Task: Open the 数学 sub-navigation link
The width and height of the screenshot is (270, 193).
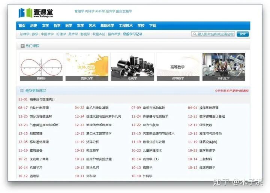Action: 35,34
